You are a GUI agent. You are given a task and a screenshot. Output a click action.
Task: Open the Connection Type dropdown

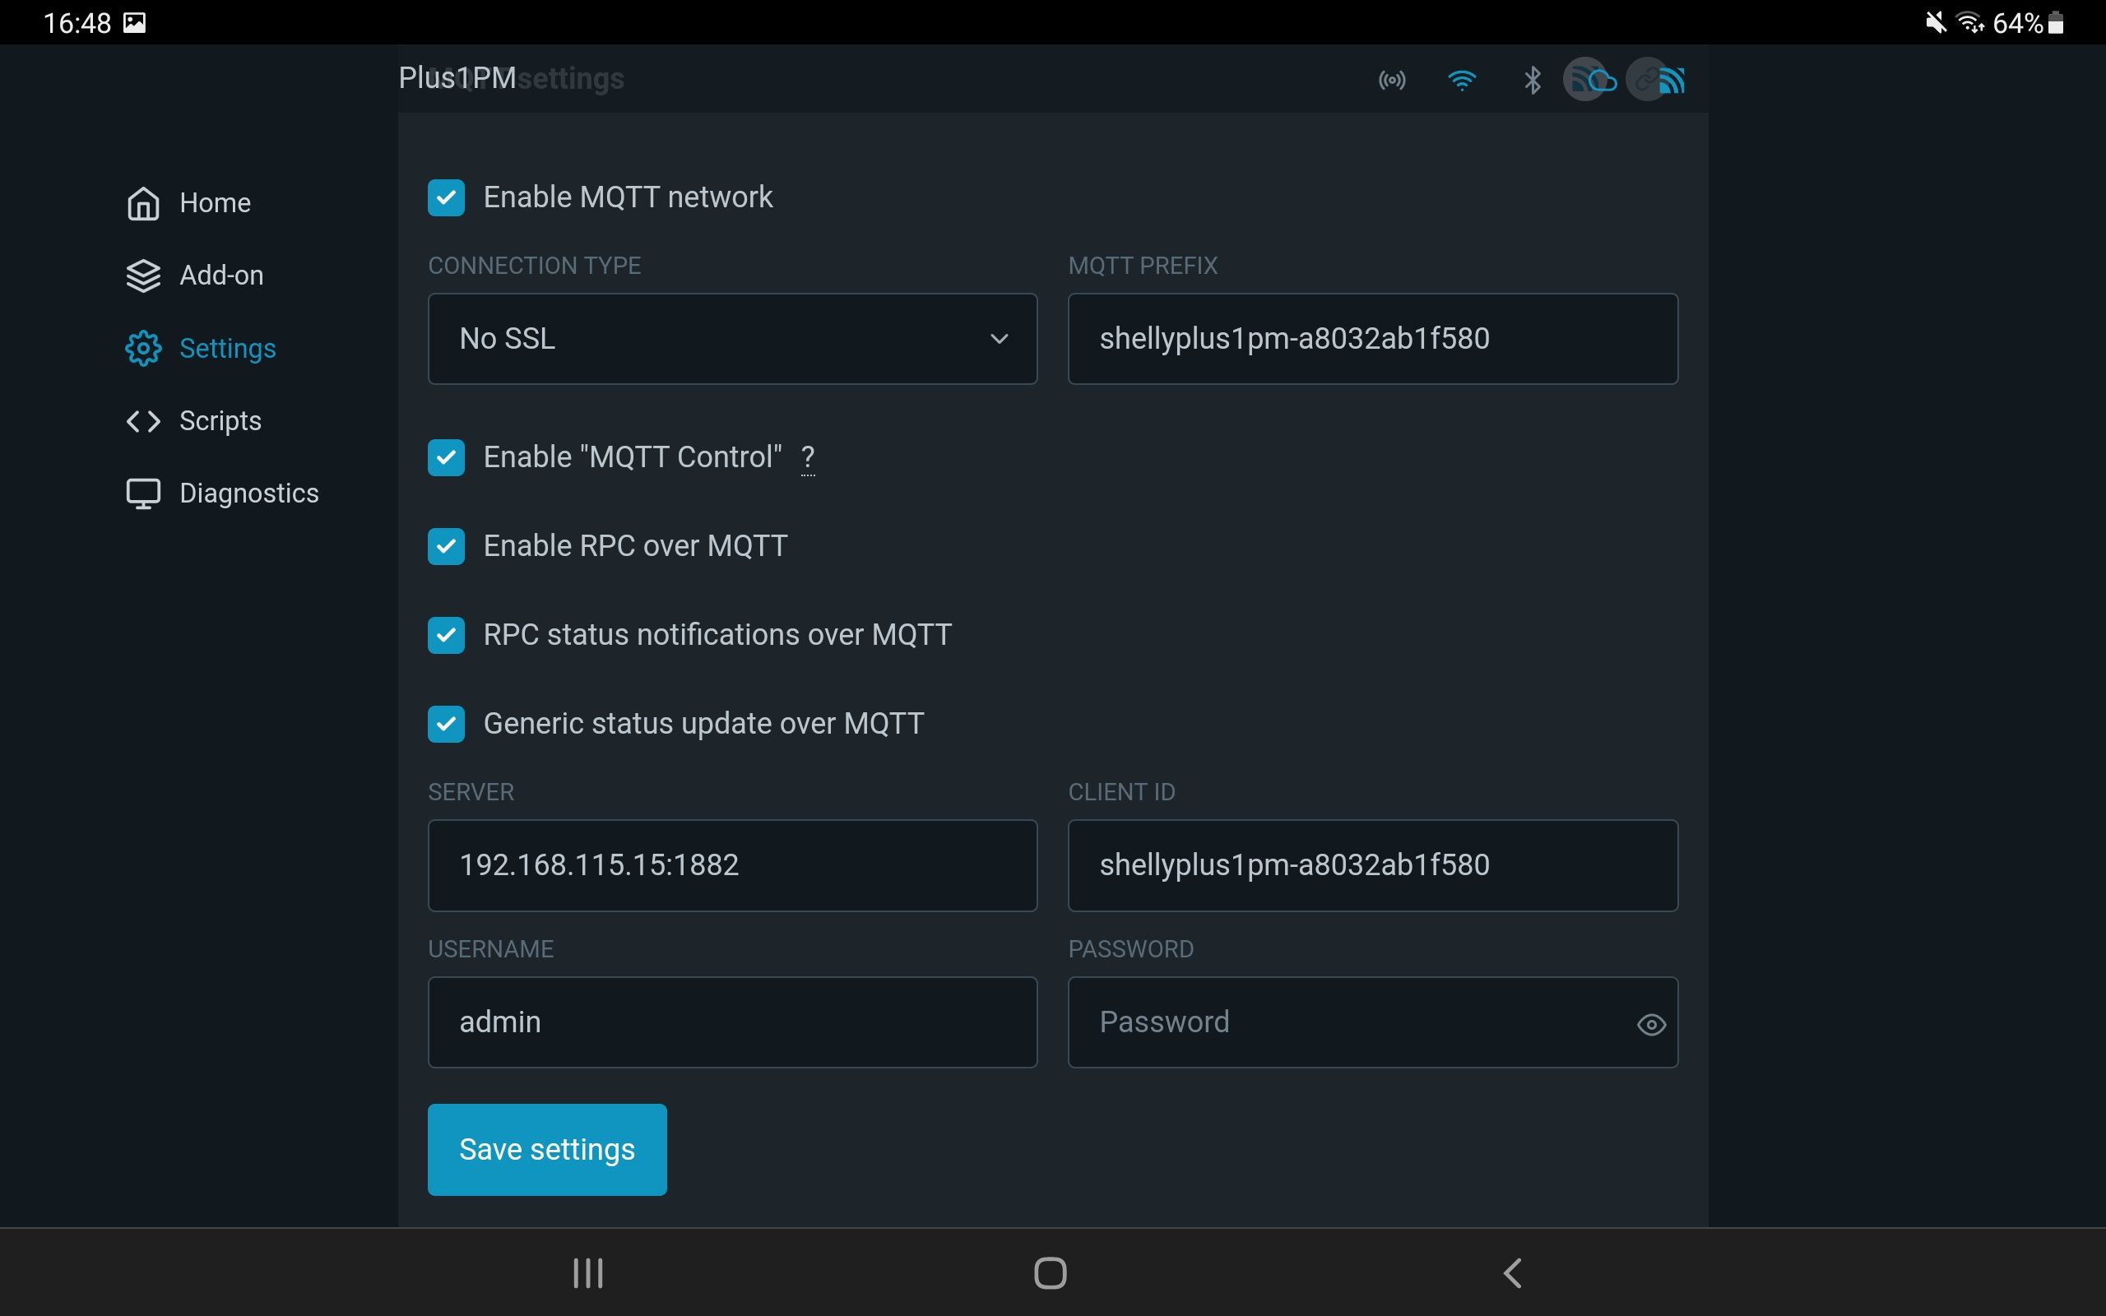[x=732, y=339]
